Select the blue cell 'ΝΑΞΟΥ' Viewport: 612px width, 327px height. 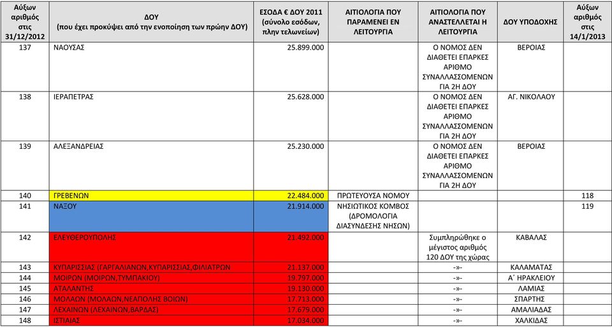[x=152, y=216]
